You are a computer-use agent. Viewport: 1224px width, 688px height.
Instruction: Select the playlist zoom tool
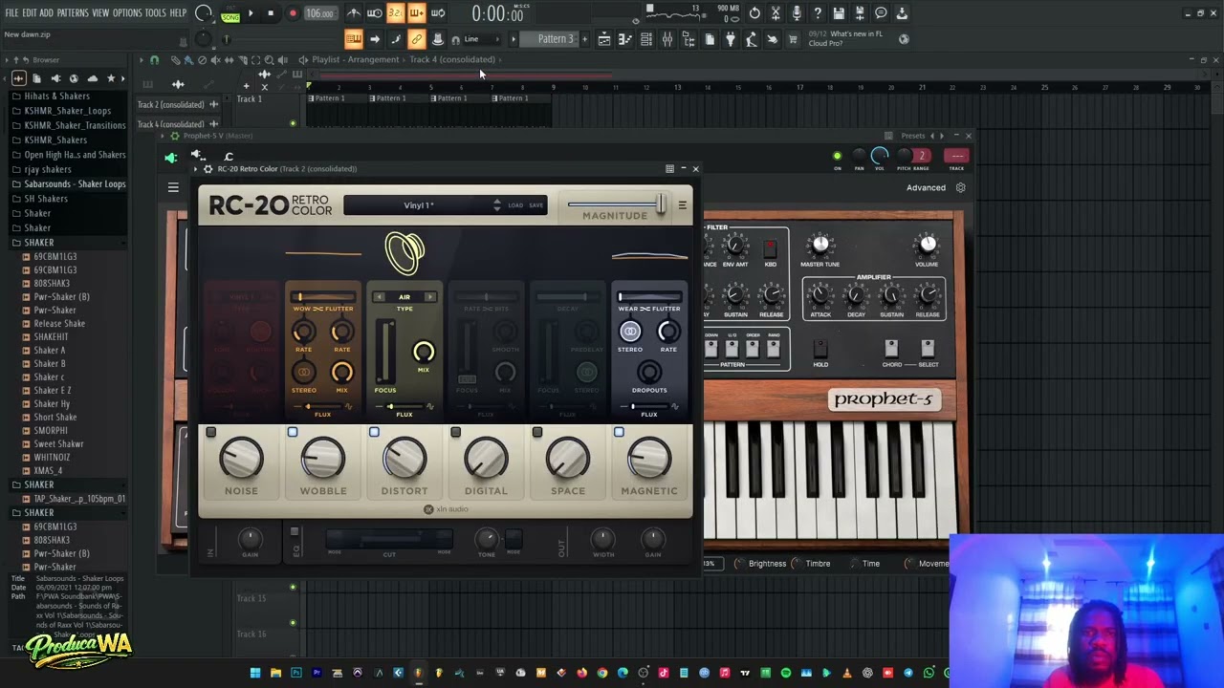(269, 59)
